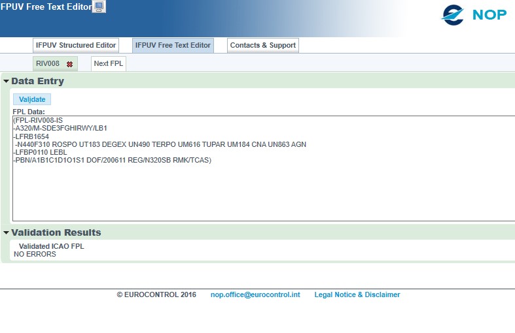Viewport: 515px width, 333px height.
Task: Click the -LFBP0110 LEBL destination line
Action: pos(40,152)
